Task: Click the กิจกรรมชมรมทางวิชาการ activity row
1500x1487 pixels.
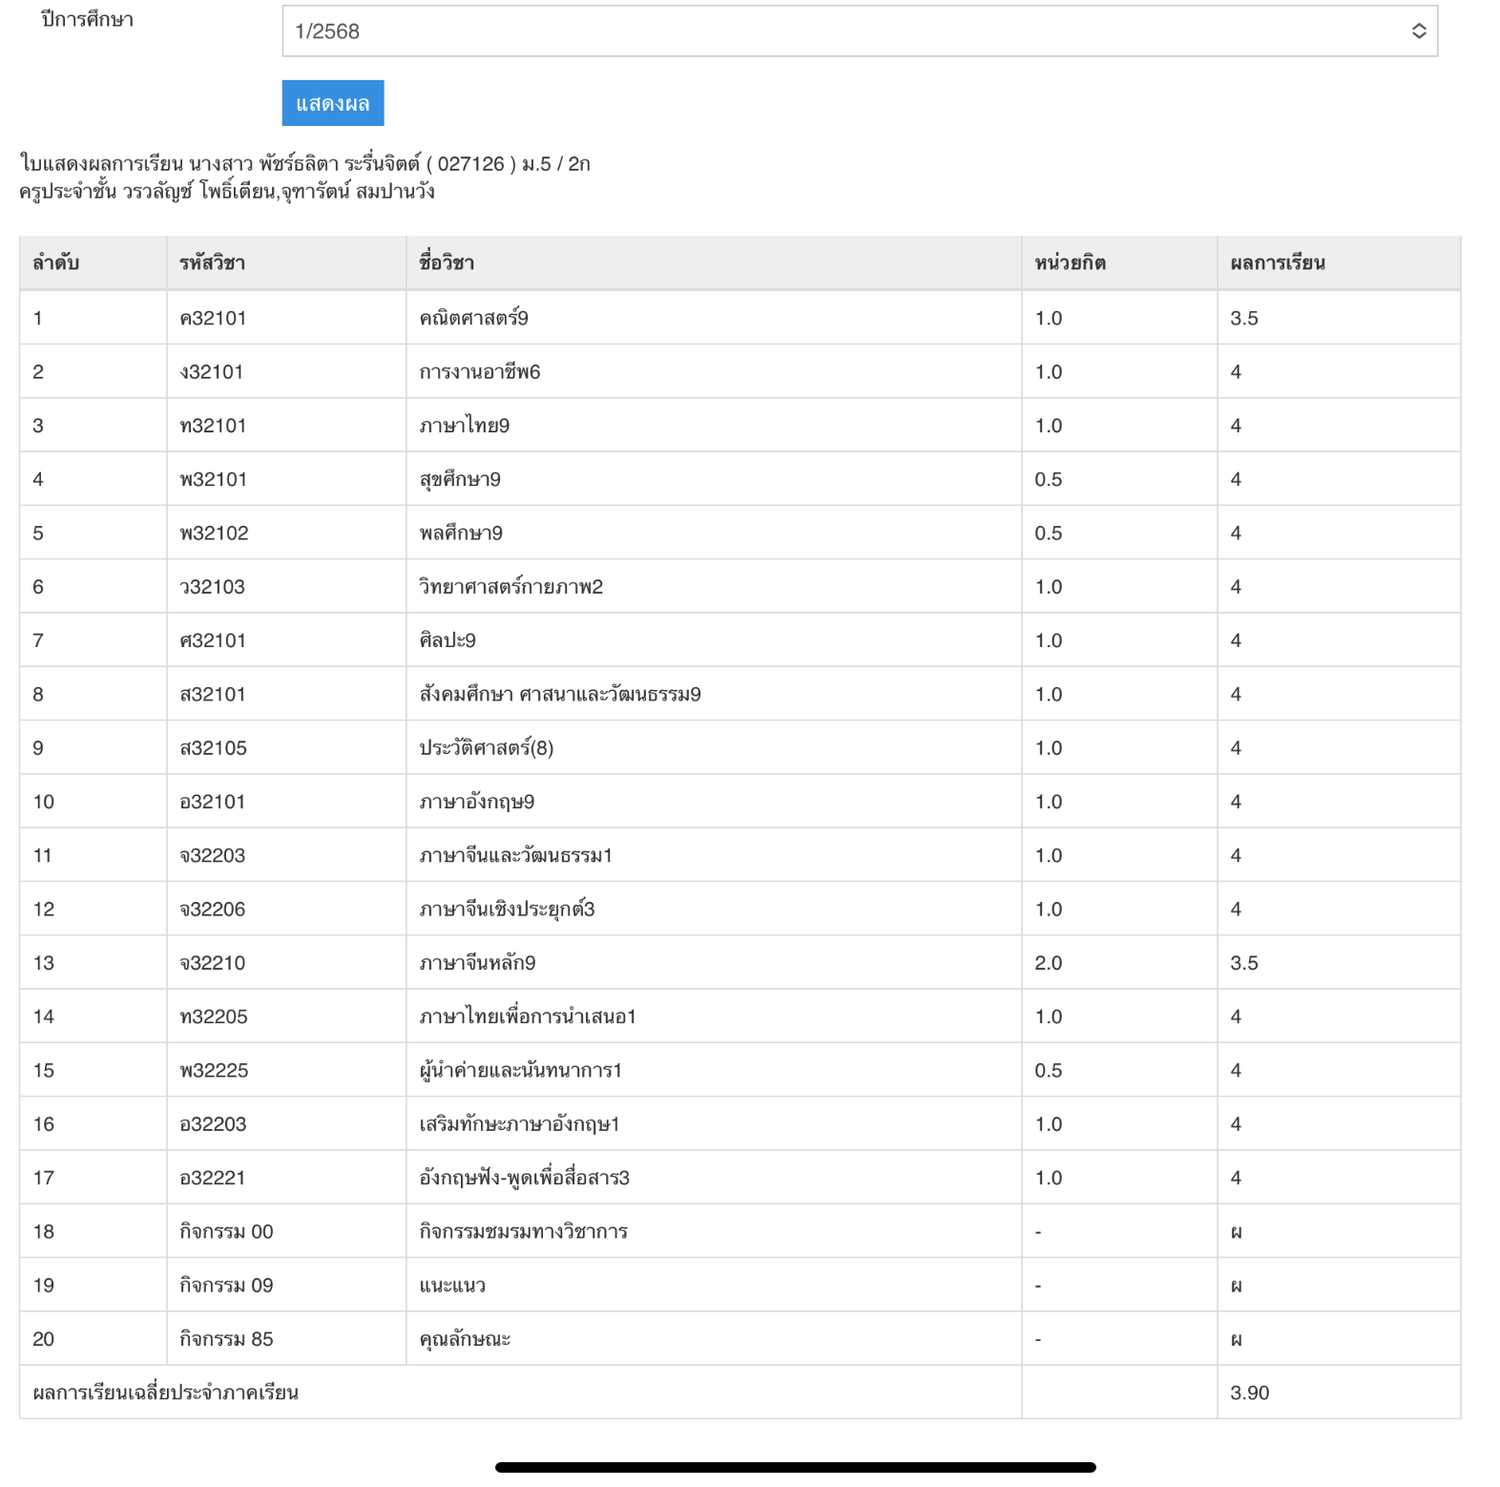Action: [523, 1232]
